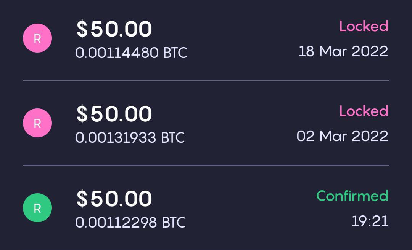Click the 18 Mar 2022 date text
This screenshot has height=250, width=412.
point(343,51)
